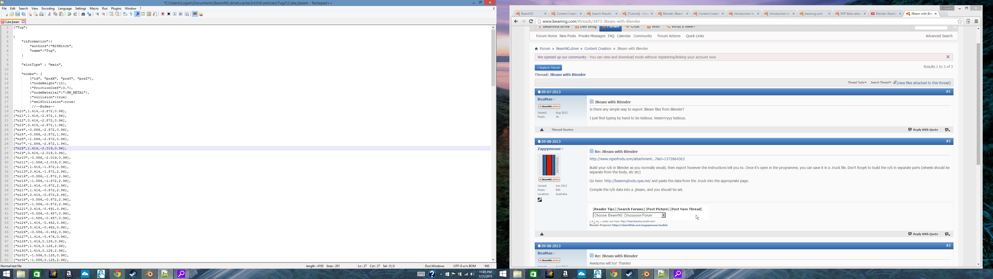Show hidden system tray icons arrow
The image size is (993, 279).
[441, 274]
